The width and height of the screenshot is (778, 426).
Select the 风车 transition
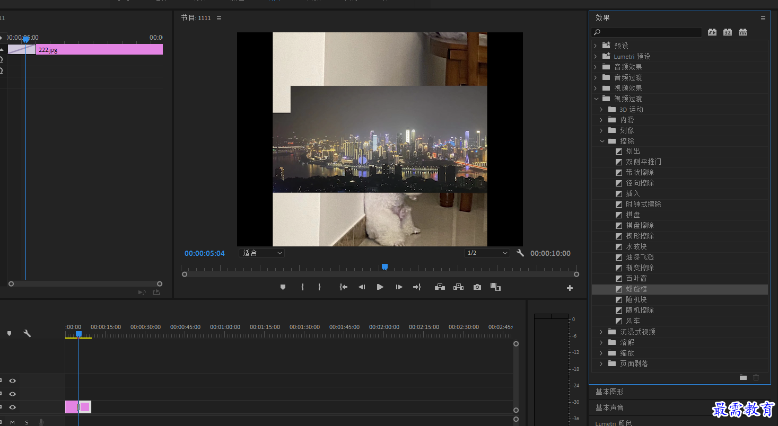[x=633, y=321]
